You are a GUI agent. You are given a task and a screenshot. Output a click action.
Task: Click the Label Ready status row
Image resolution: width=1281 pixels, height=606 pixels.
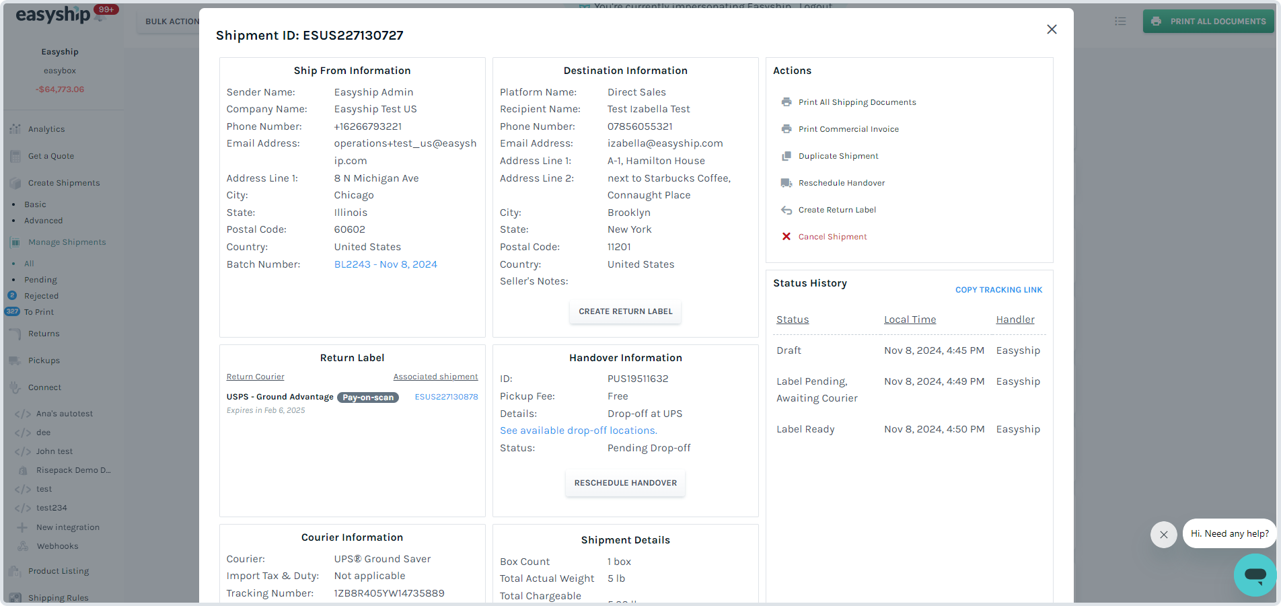click(910, 429)
